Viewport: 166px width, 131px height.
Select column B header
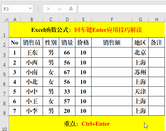point(32,19)
